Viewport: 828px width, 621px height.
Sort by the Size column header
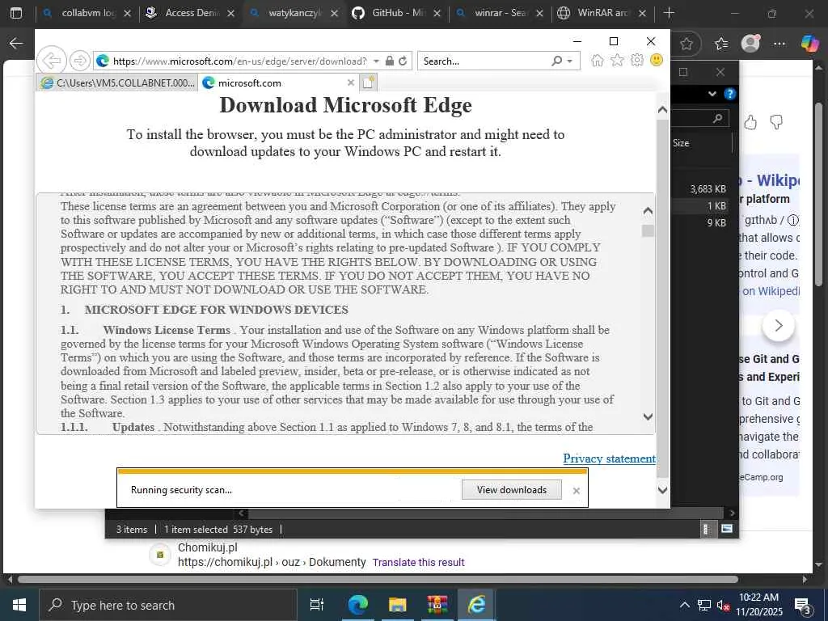tap(681, 143)
